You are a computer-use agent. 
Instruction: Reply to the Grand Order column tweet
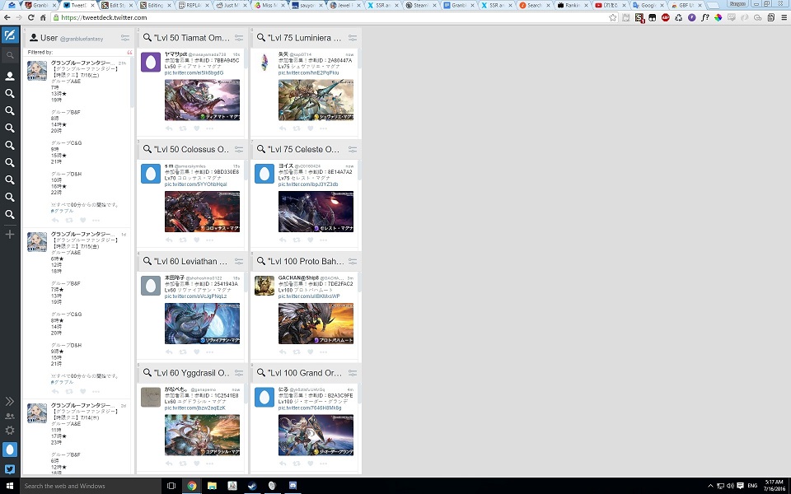283,464
